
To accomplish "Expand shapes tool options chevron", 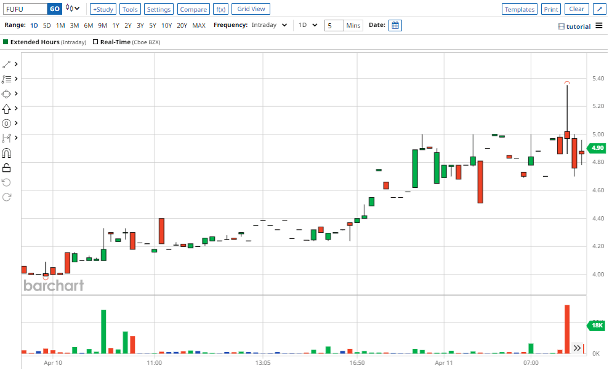I will (16, 94).
